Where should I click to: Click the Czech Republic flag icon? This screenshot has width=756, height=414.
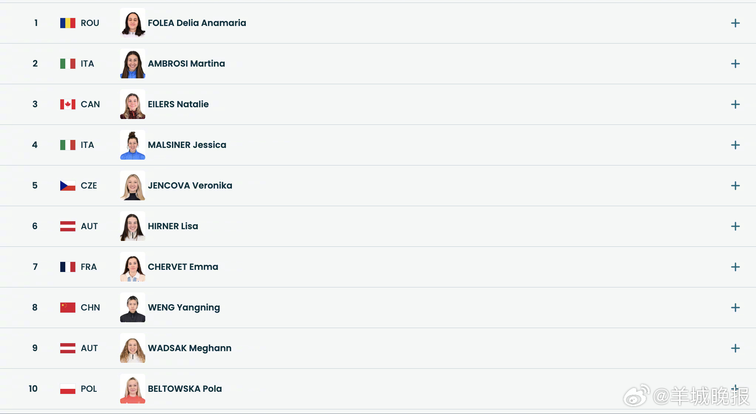click(67, 186)
